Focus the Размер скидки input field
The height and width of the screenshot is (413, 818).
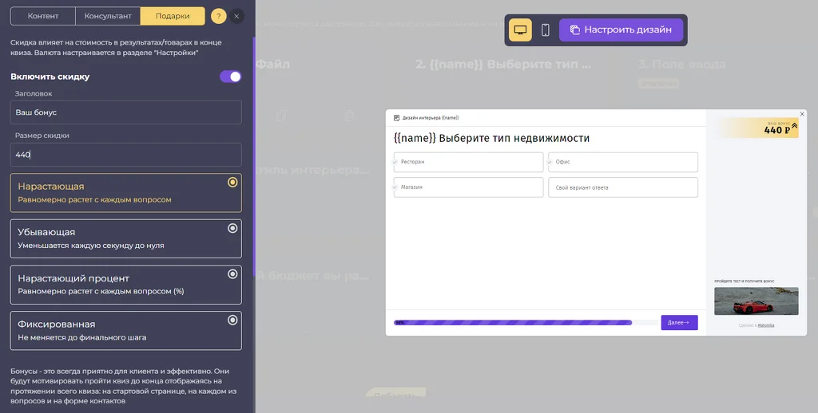pos(125,155)
